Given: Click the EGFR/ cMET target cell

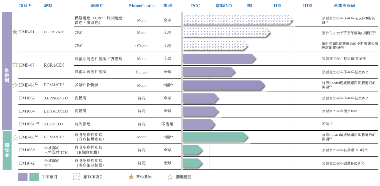Looking at the screenshot, I should [55, 32].
